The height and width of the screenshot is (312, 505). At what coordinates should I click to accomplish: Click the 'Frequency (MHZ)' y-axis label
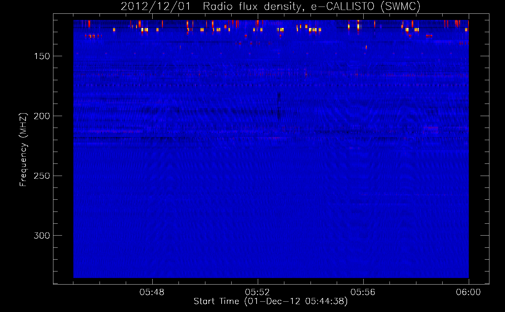23,149
